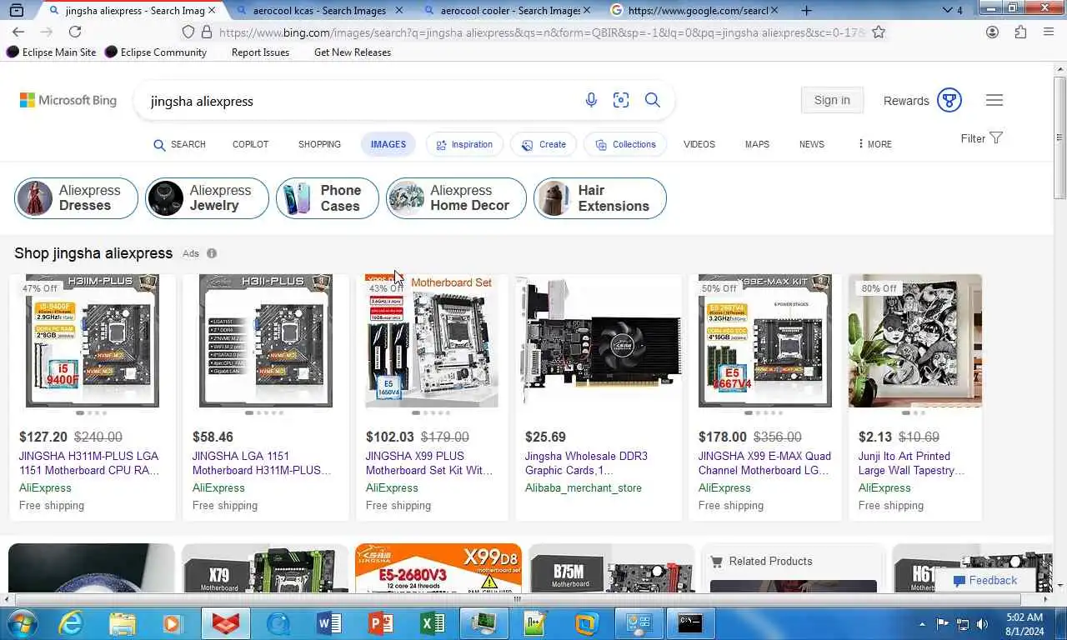Open Collections

coord(625,144)
